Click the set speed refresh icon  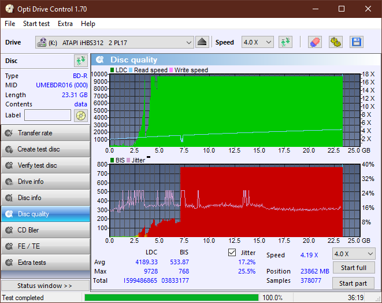[285, 42]
